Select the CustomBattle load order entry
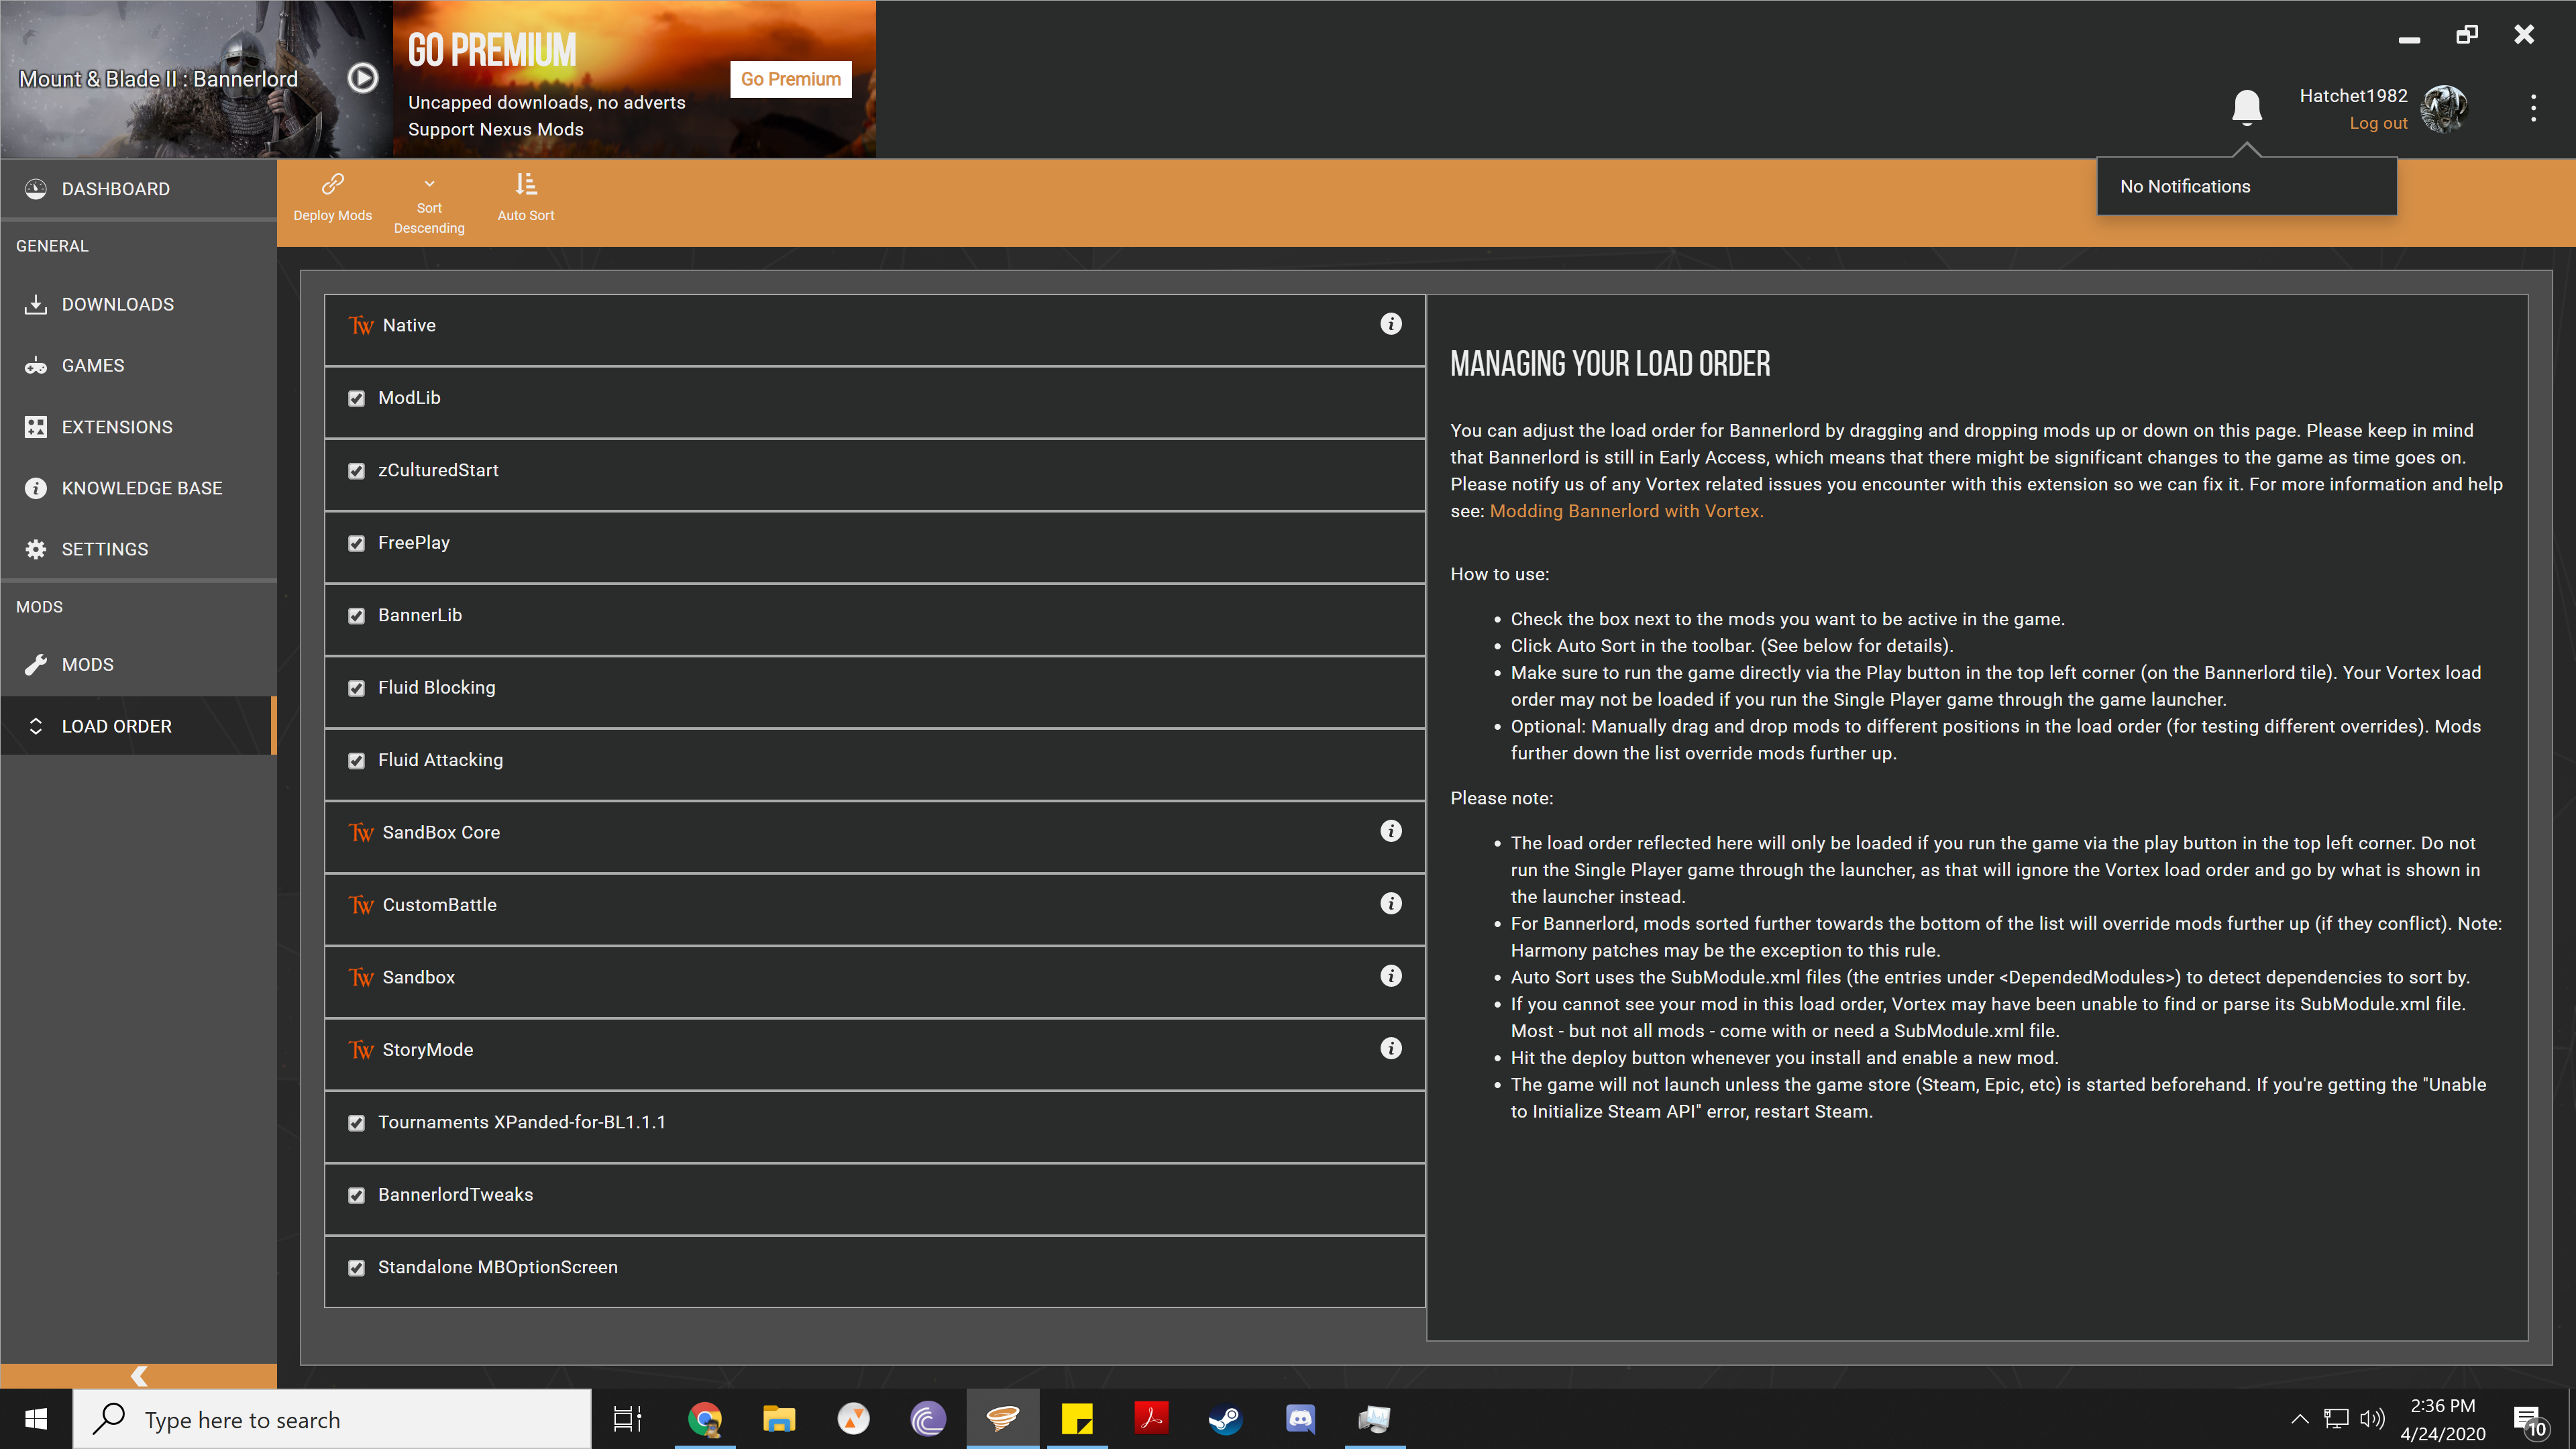 tap(875, 909)
